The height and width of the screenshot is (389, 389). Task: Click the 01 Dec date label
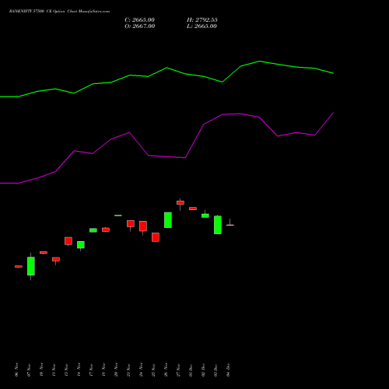click(191, 370)
